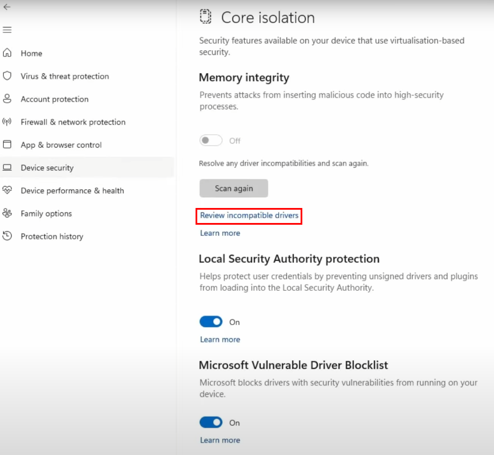Select the Home icon in sidebar

click(x=7, y=53)
